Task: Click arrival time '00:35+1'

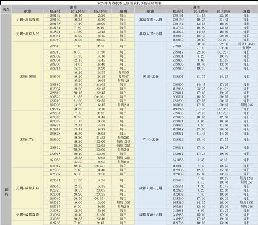Action: [101, 166]
